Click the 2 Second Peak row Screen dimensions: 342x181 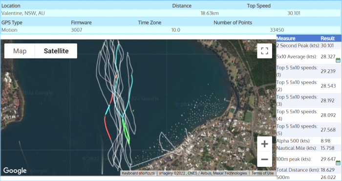point(309,45)
